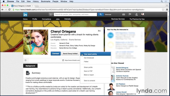Click the blue Connect button
170x96 pixels.
click(56, 54)
